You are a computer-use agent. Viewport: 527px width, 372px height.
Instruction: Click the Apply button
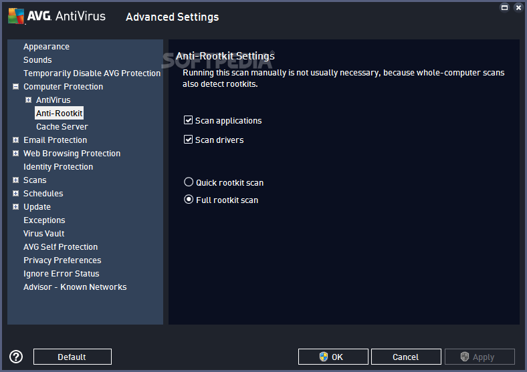coord(480,357)
